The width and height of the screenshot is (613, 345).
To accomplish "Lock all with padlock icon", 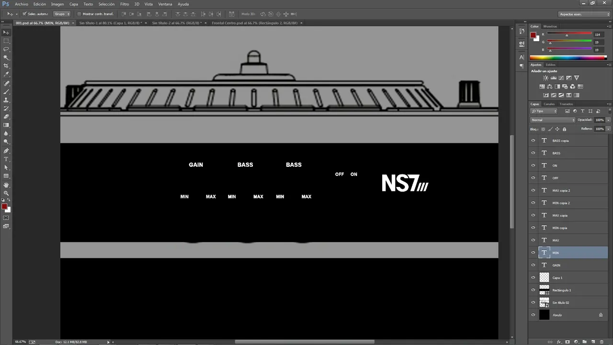I will (564, 129).
